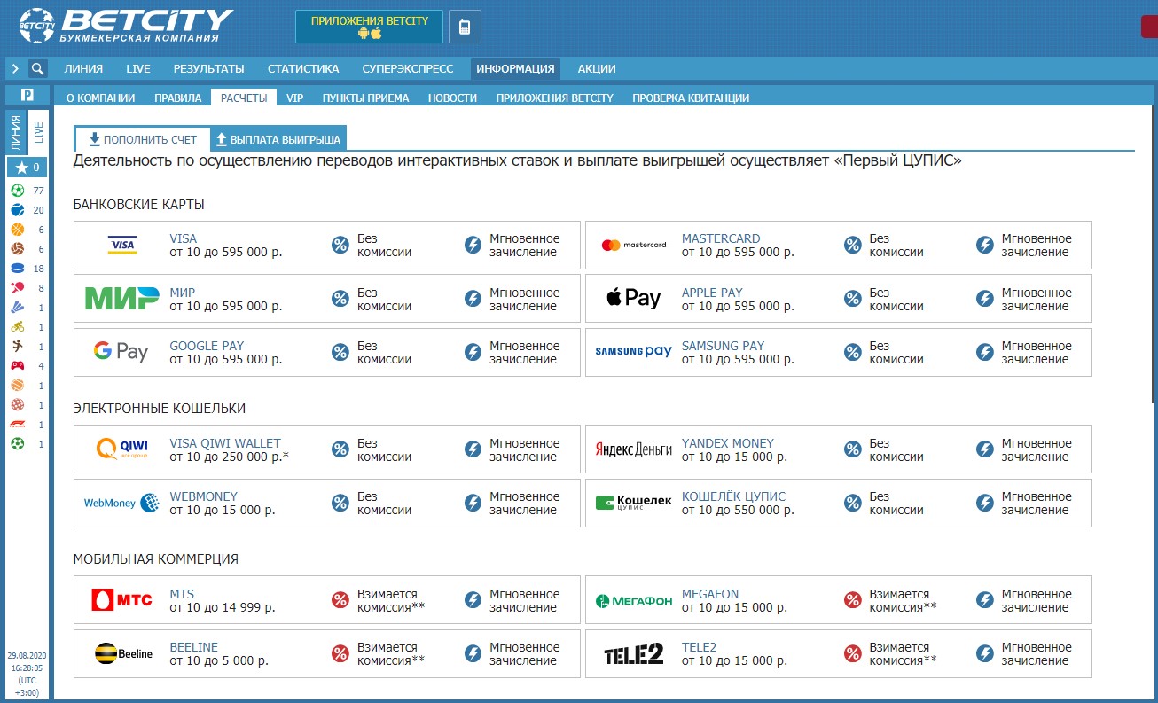Open the VIP submenu tab
This screenshot has width=1158, height=703.
(x=295, y=98)
